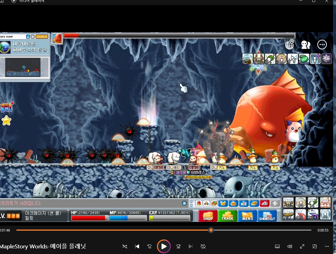
Task: Click the minimap preview thumbnail
Action: 23,67
